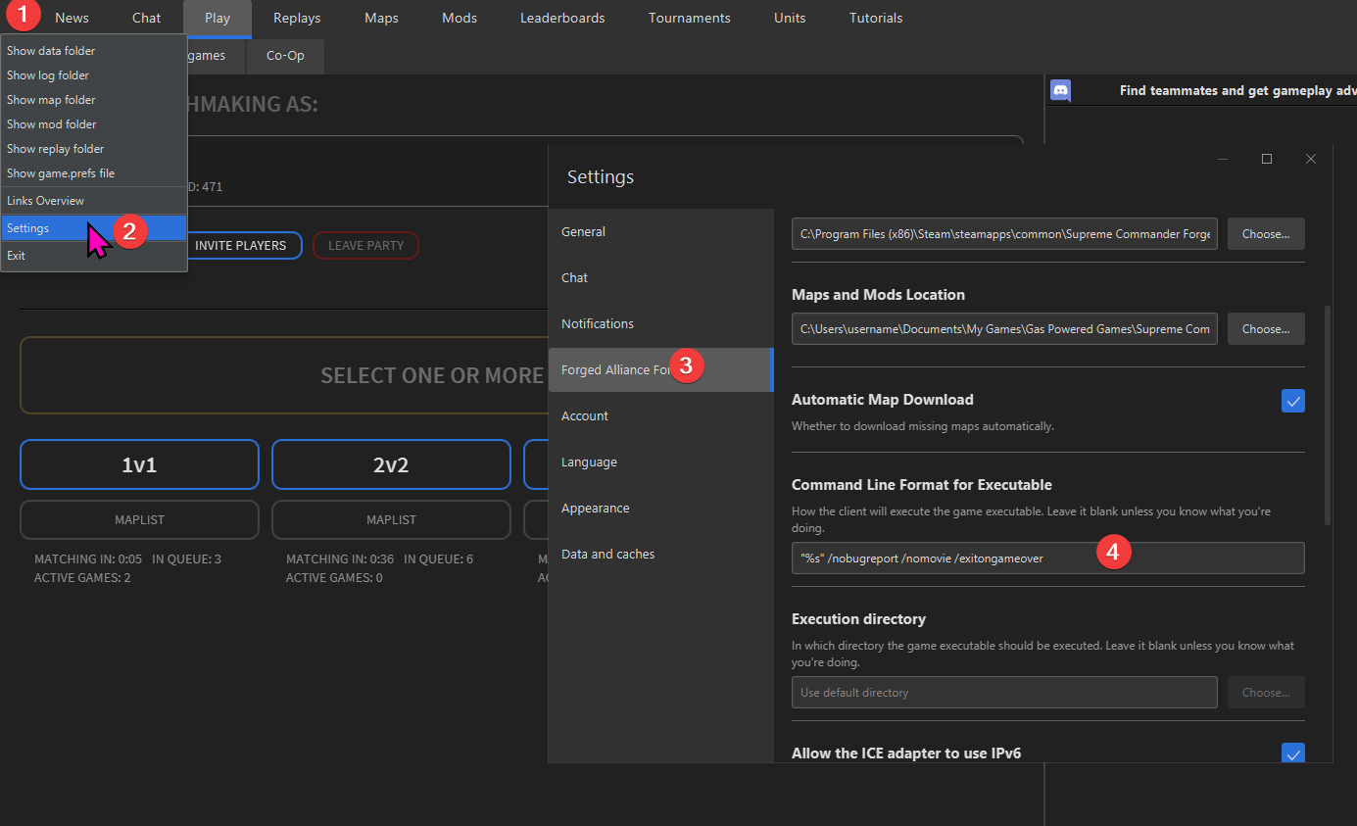The height and width of the screenshot is (826, 1357).
Task: Click the Execution directory input field
Action: 1004,693
